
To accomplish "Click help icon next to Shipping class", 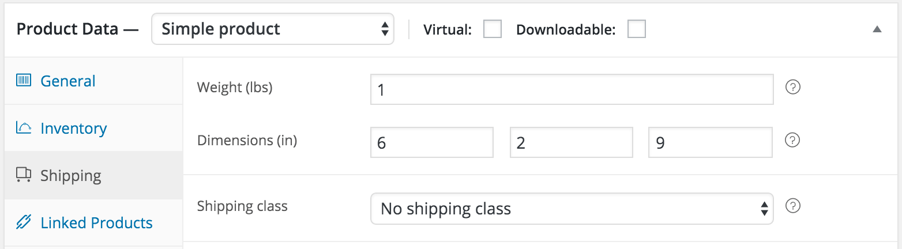I will (x=793, y=206).
